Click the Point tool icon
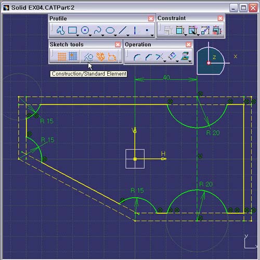The width and height of the screenshot is (260, 260). (x=147, y=30)
